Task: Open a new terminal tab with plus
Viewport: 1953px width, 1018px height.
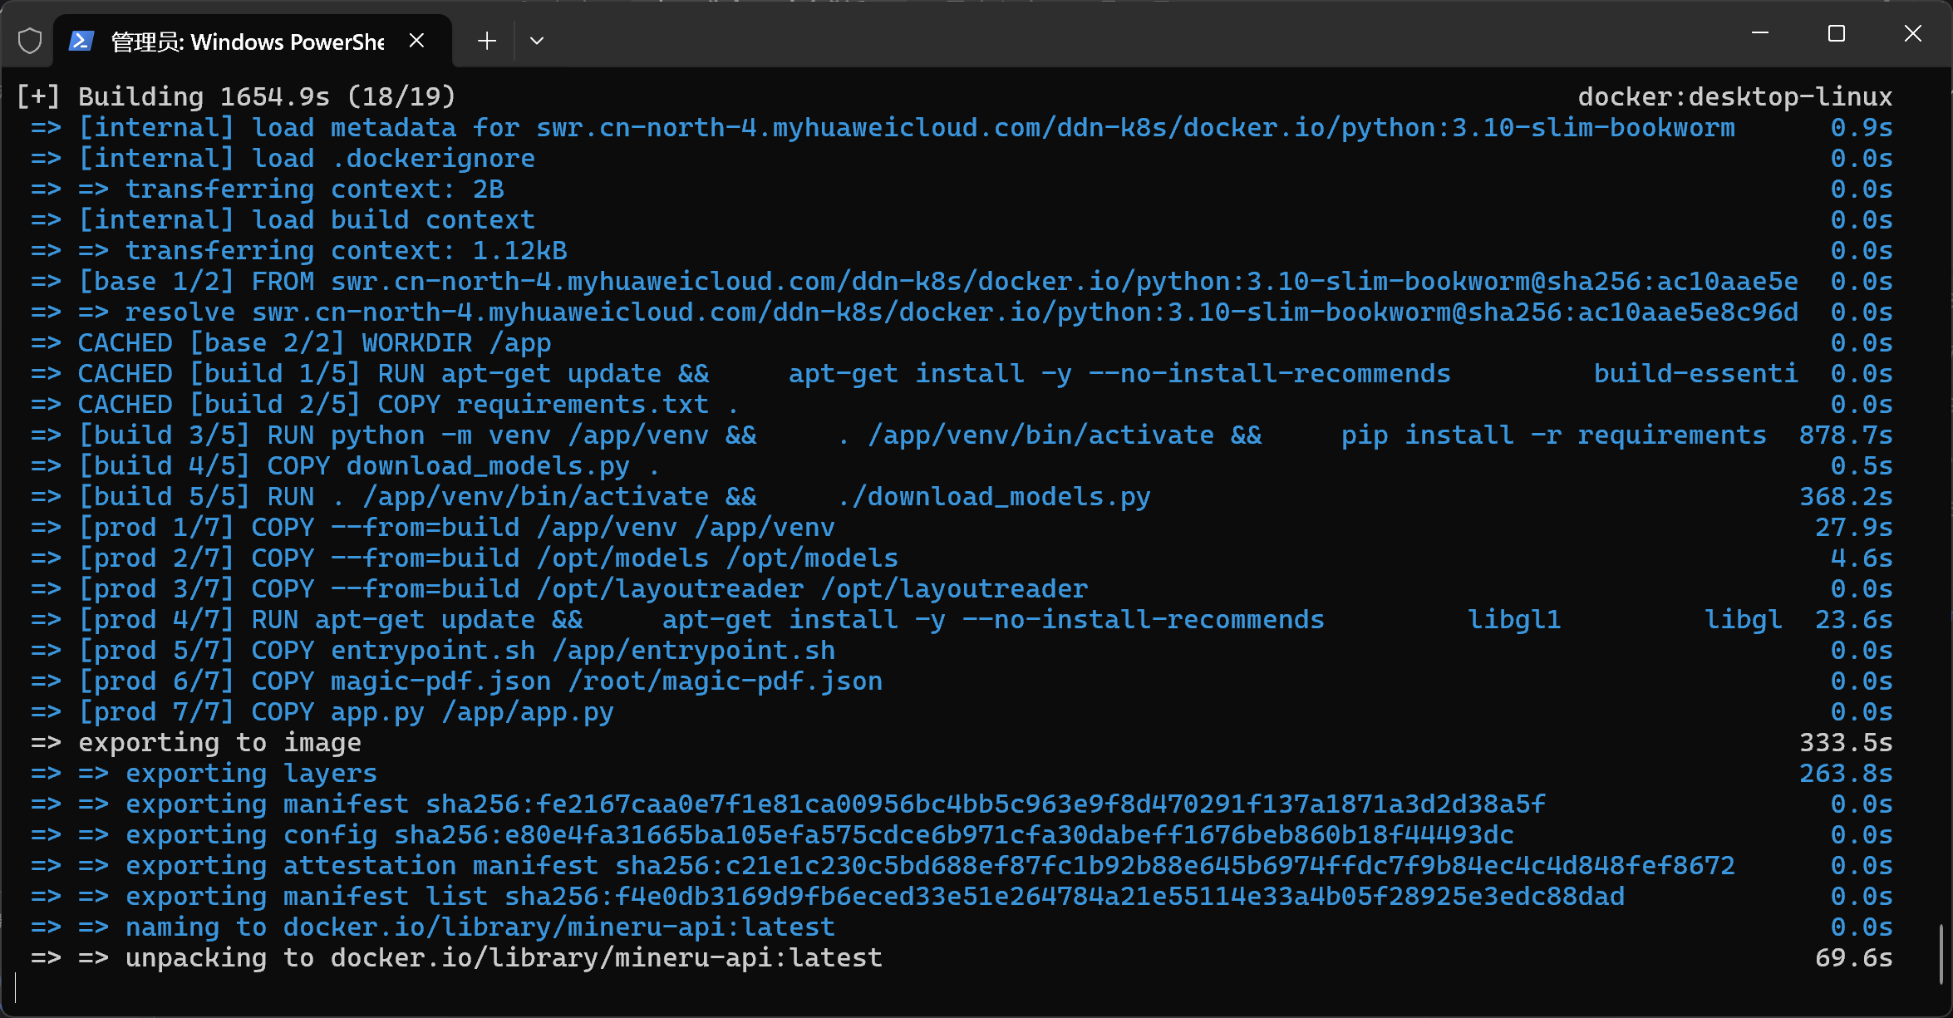Action: pos(487,41)
